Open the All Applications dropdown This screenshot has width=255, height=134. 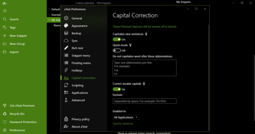pyautogui.click(x=126, y=117)
